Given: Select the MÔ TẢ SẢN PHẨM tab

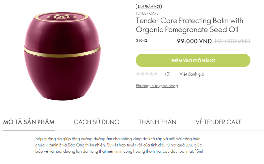Looking at the screenshot, I should (29, 122).
